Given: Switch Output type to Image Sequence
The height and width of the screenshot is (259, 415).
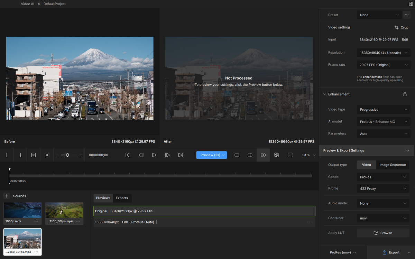Looking at the screenshot, I should (393, 165).
